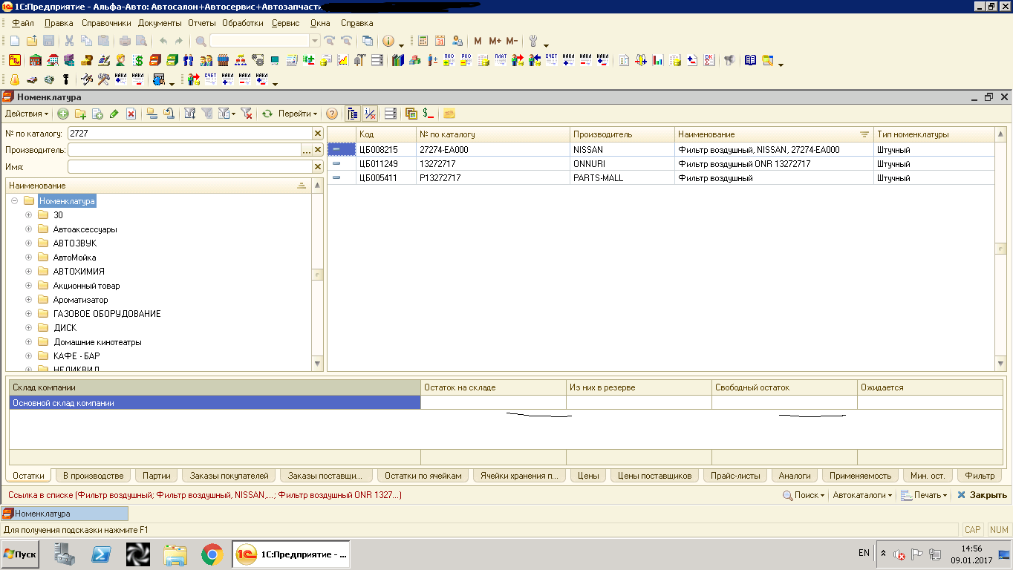Viewport: 1013px width, 570px height.
Task: Click the DK sigma report icon
Action: [x=709, y=60]
